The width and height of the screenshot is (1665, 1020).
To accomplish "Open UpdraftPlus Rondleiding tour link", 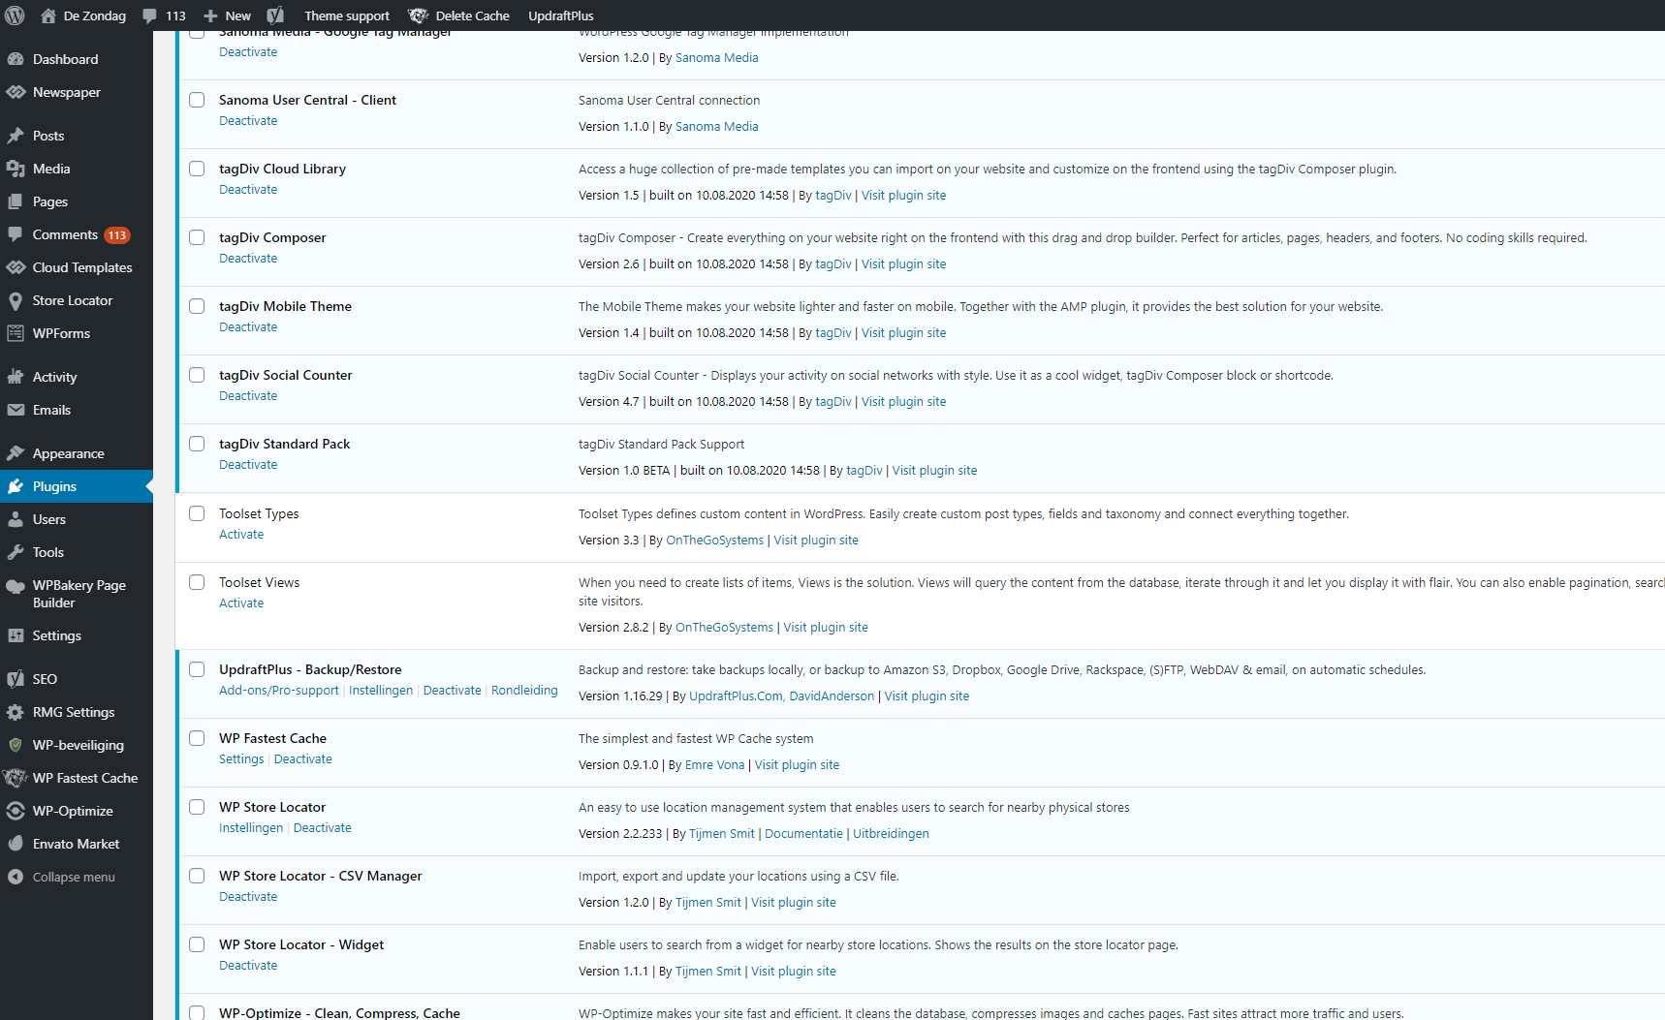I will pos(524,691).
